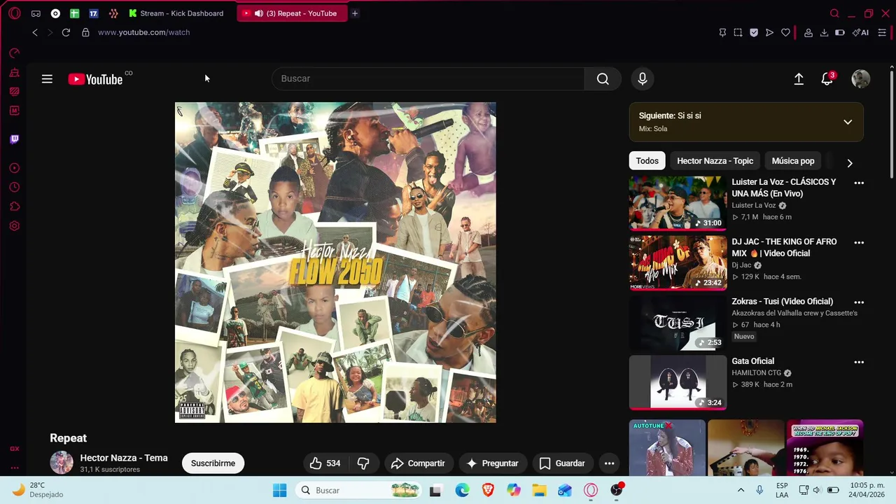Screen dimensions: 896x504
Task: Click the search magnifier button on YouTube
Action: 603,79
